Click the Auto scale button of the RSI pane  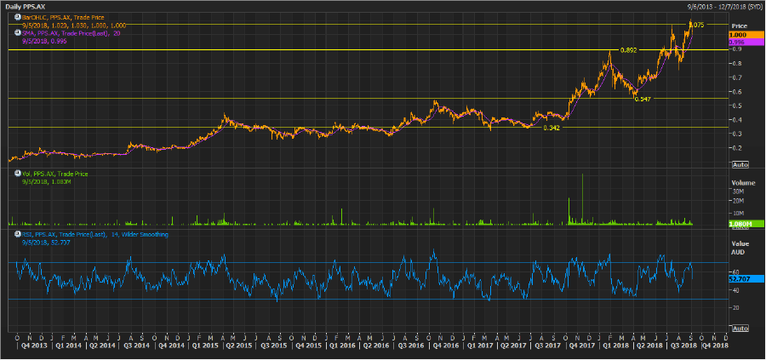[740, 328]
